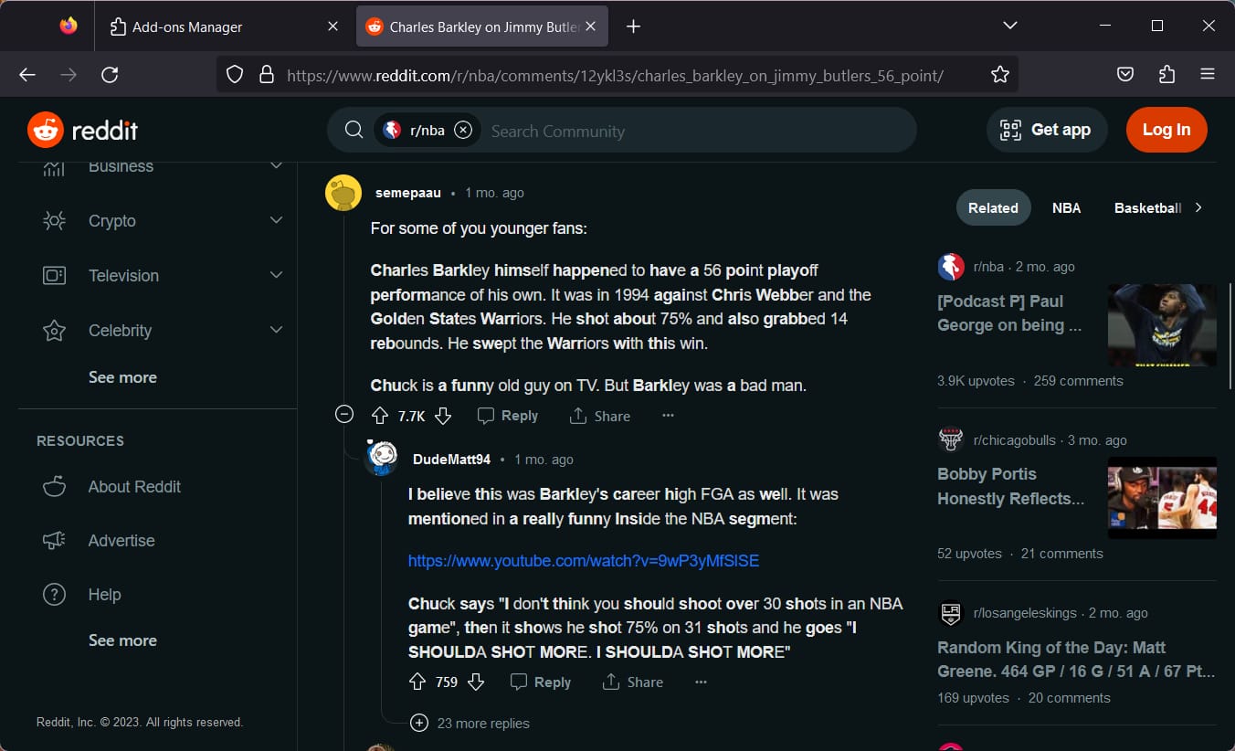Expand the Television topic section
The image size is (1235, 751).
276,275
